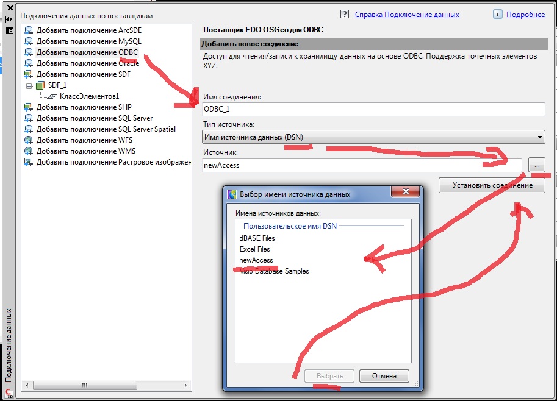Select the SDF_1 connection

pyautogui.click(x=57, y=85)
